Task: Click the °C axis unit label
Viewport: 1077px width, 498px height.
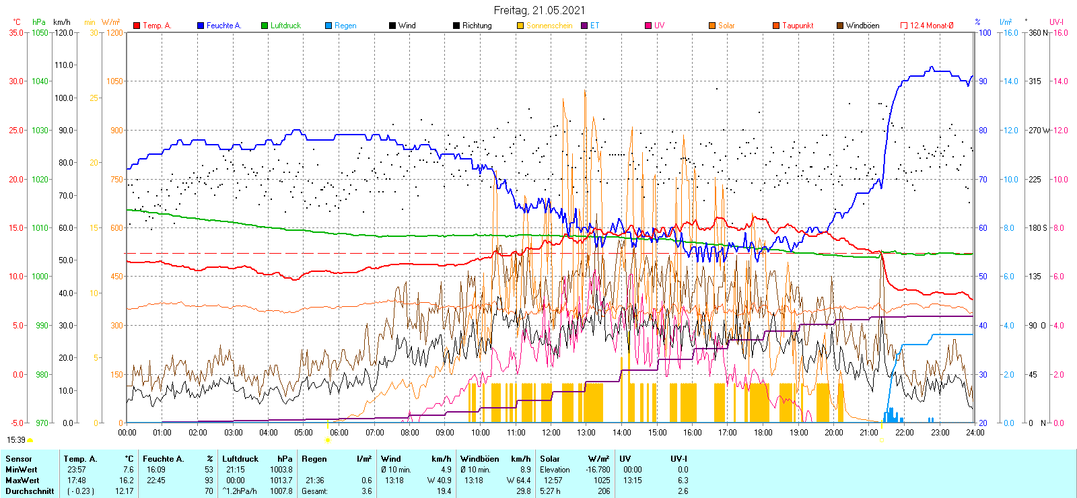Action: click(17, 22)
